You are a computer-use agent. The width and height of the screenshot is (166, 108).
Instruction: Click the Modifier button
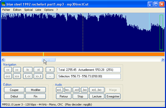tap(35, 90)
